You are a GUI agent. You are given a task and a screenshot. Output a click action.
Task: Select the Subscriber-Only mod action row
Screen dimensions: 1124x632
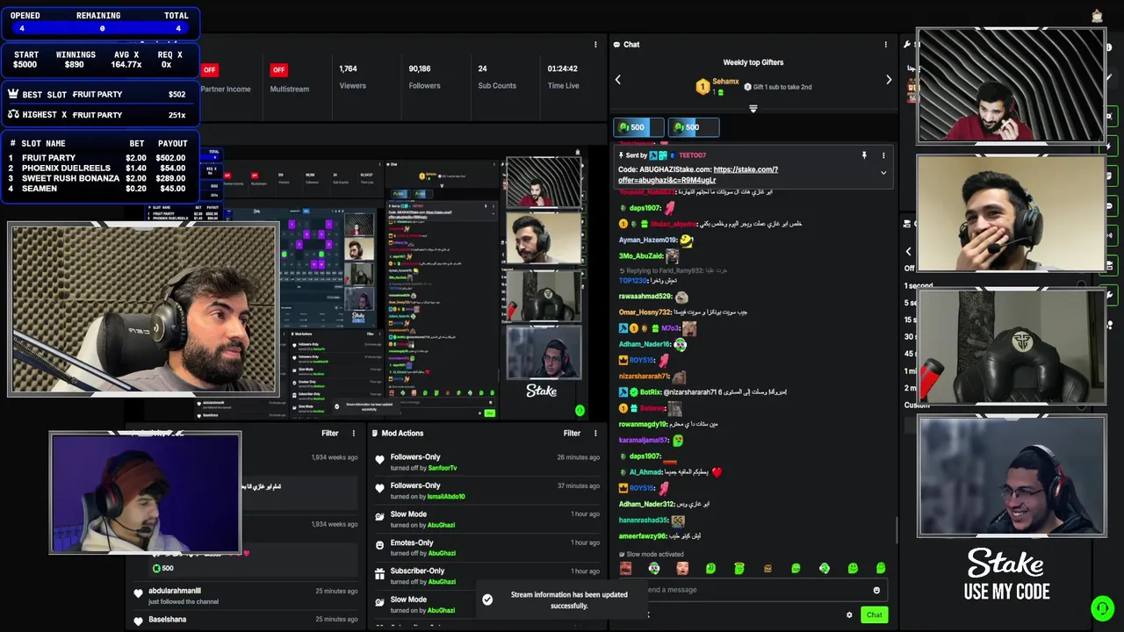(487, 576)
